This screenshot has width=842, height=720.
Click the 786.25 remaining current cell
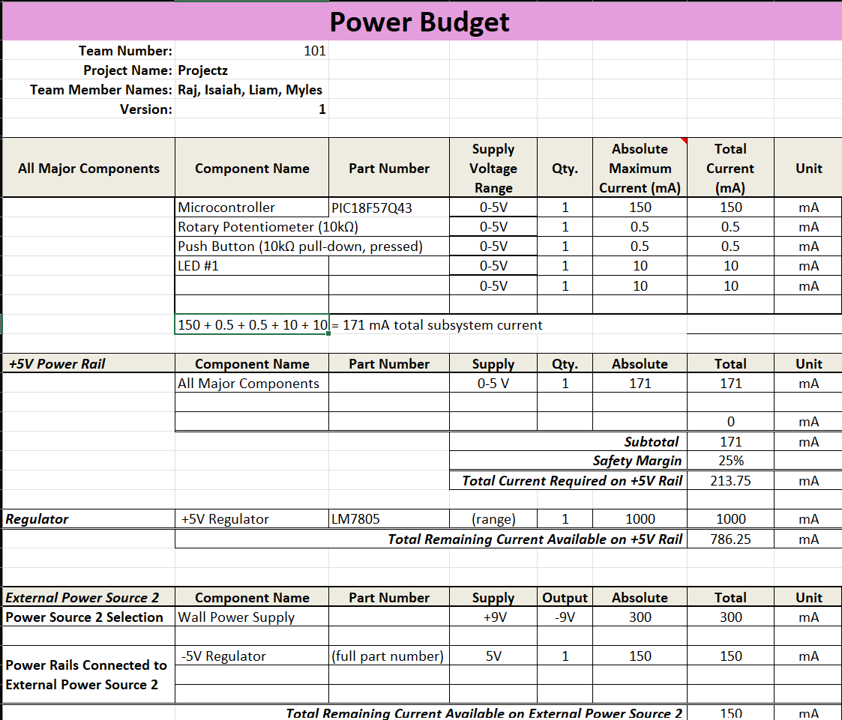[x=730, y=539]
